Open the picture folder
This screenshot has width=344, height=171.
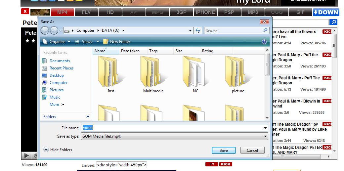[238, 74]
